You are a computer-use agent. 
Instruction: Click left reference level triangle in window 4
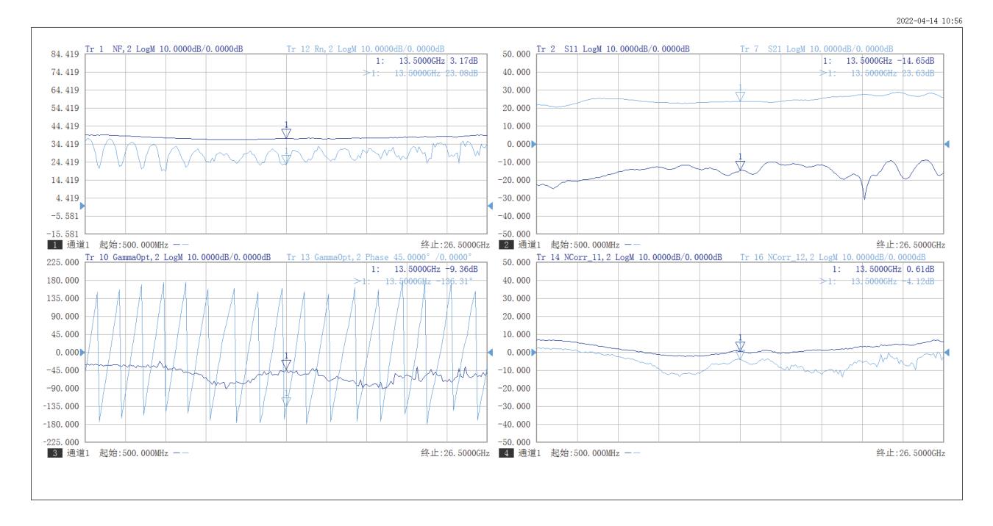[534, 353]
